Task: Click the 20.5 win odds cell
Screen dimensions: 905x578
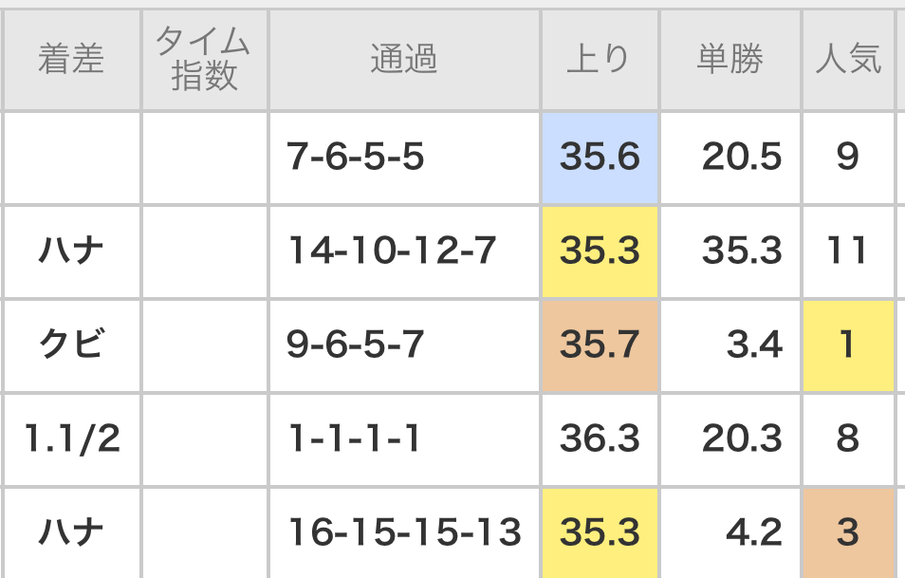Action: pos(742,158)
